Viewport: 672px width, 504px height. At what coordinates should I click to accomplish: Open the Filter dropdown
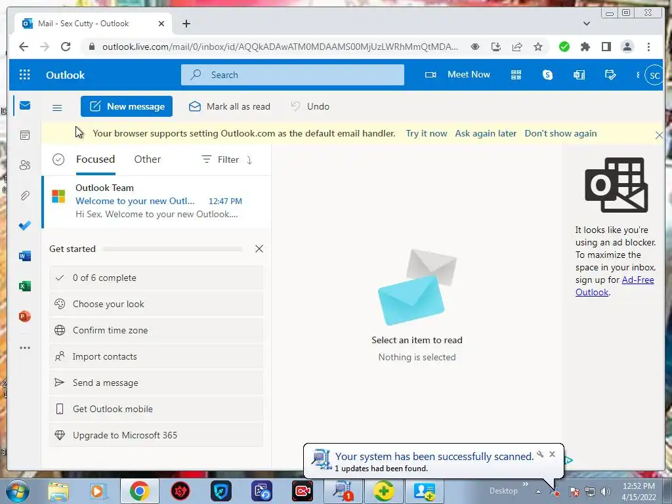[x=220, y=160]
